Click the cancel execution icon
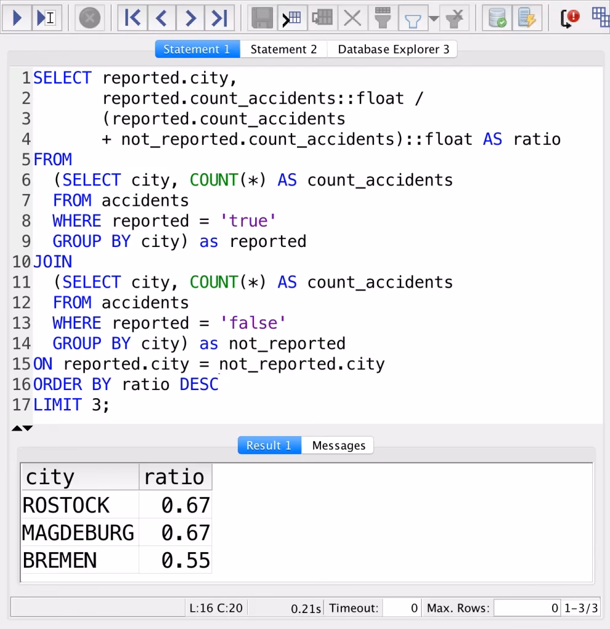This screenshot has width=610, height=629. pyautogui.click(x=90, y=18)
